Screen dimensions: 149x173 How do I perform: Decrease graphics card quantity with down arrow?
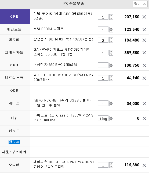pos(111,54)
